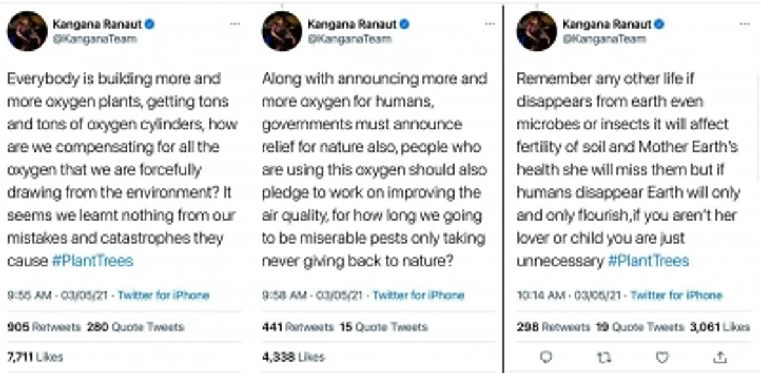This screenshot has height=373, width=761.
Task: Click #PlantTrees hashtag in third tweet
Action: (648, 261)
